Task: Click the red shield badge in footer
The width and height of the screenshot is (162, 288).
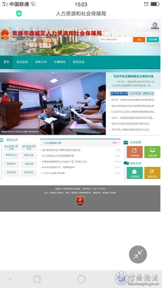Action: click(x=80, y=201)
